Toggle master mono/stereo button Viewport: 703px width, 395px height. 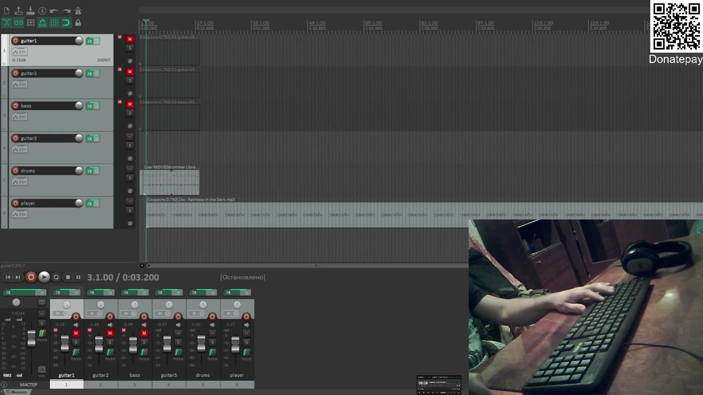42,302
